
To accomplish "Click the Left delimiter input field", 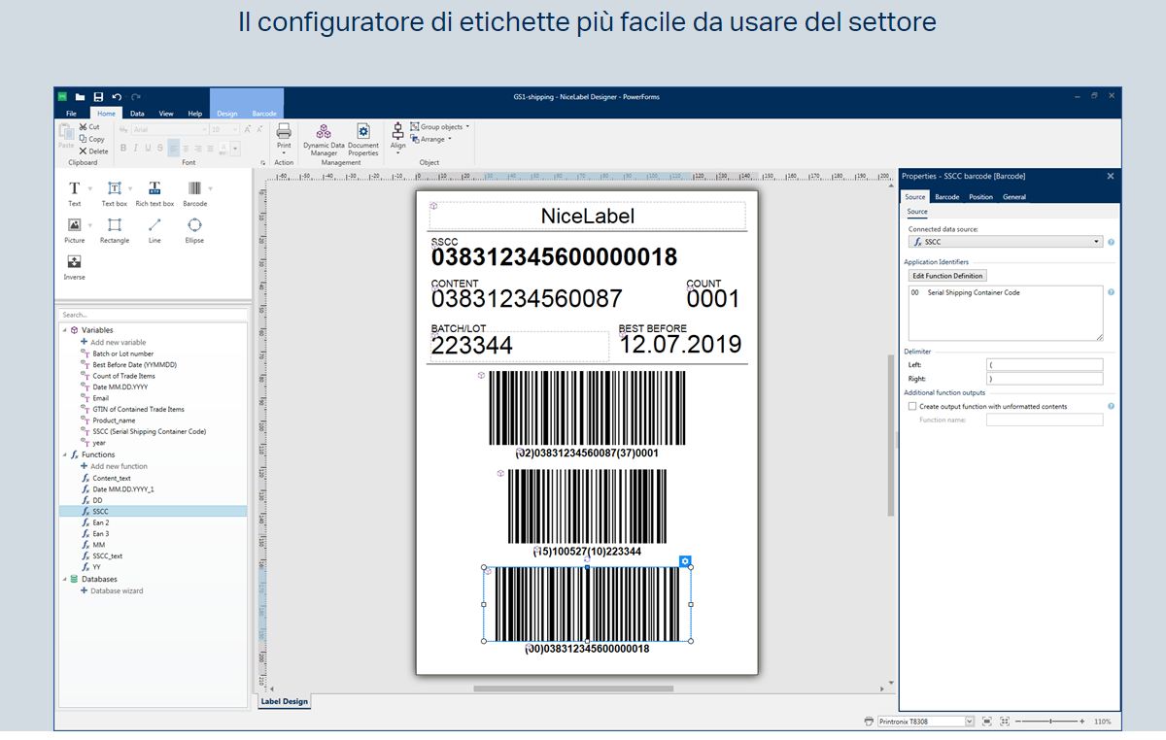I will (x=1044, y=365).
